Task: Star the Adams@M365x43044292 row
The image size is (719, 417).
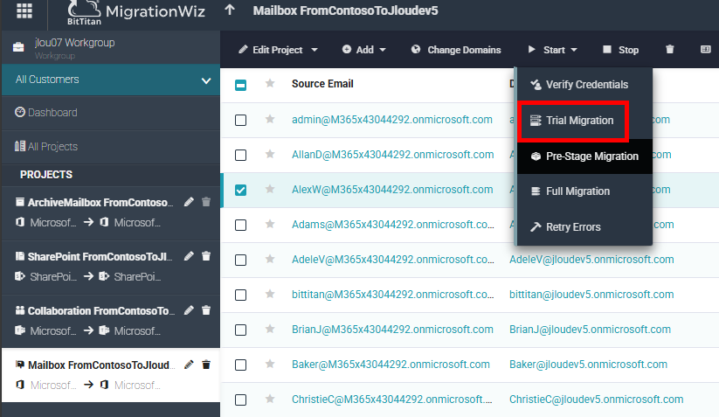Action: pos(270,224)
